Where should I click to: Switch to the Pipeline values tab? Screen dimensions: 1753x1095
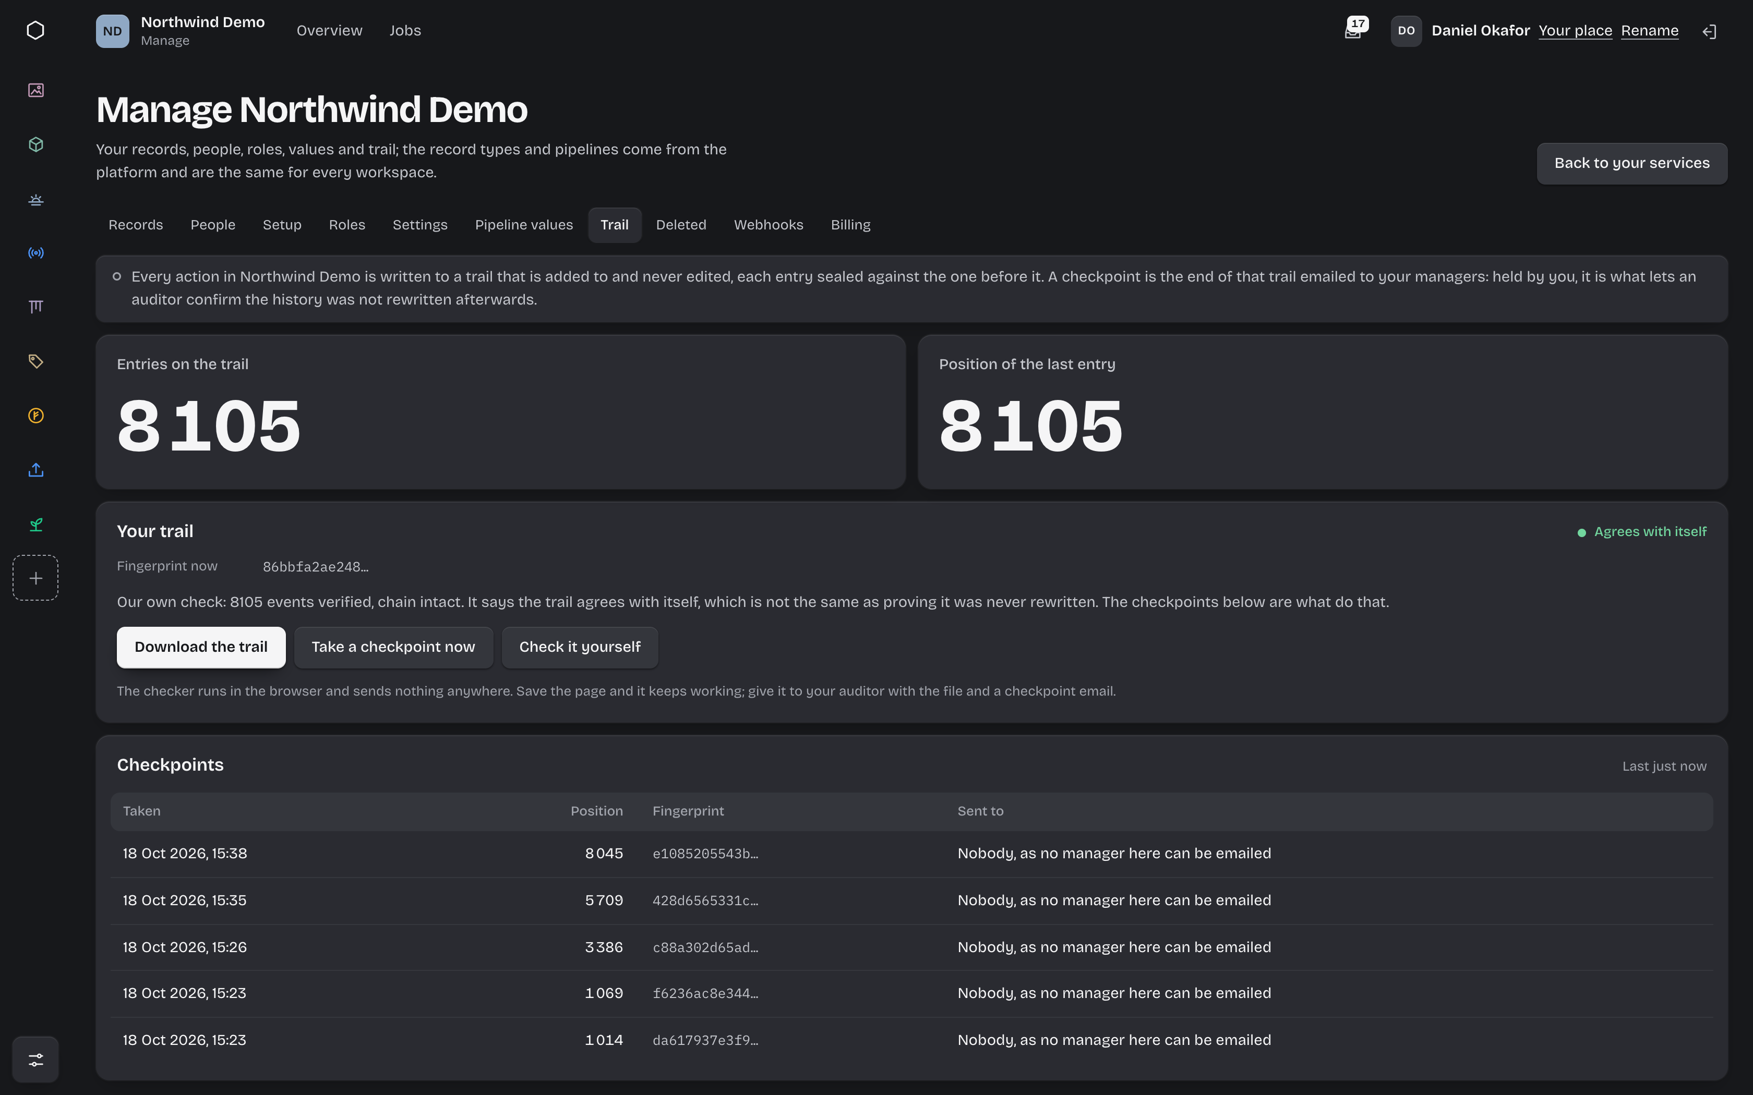[524, 225]
